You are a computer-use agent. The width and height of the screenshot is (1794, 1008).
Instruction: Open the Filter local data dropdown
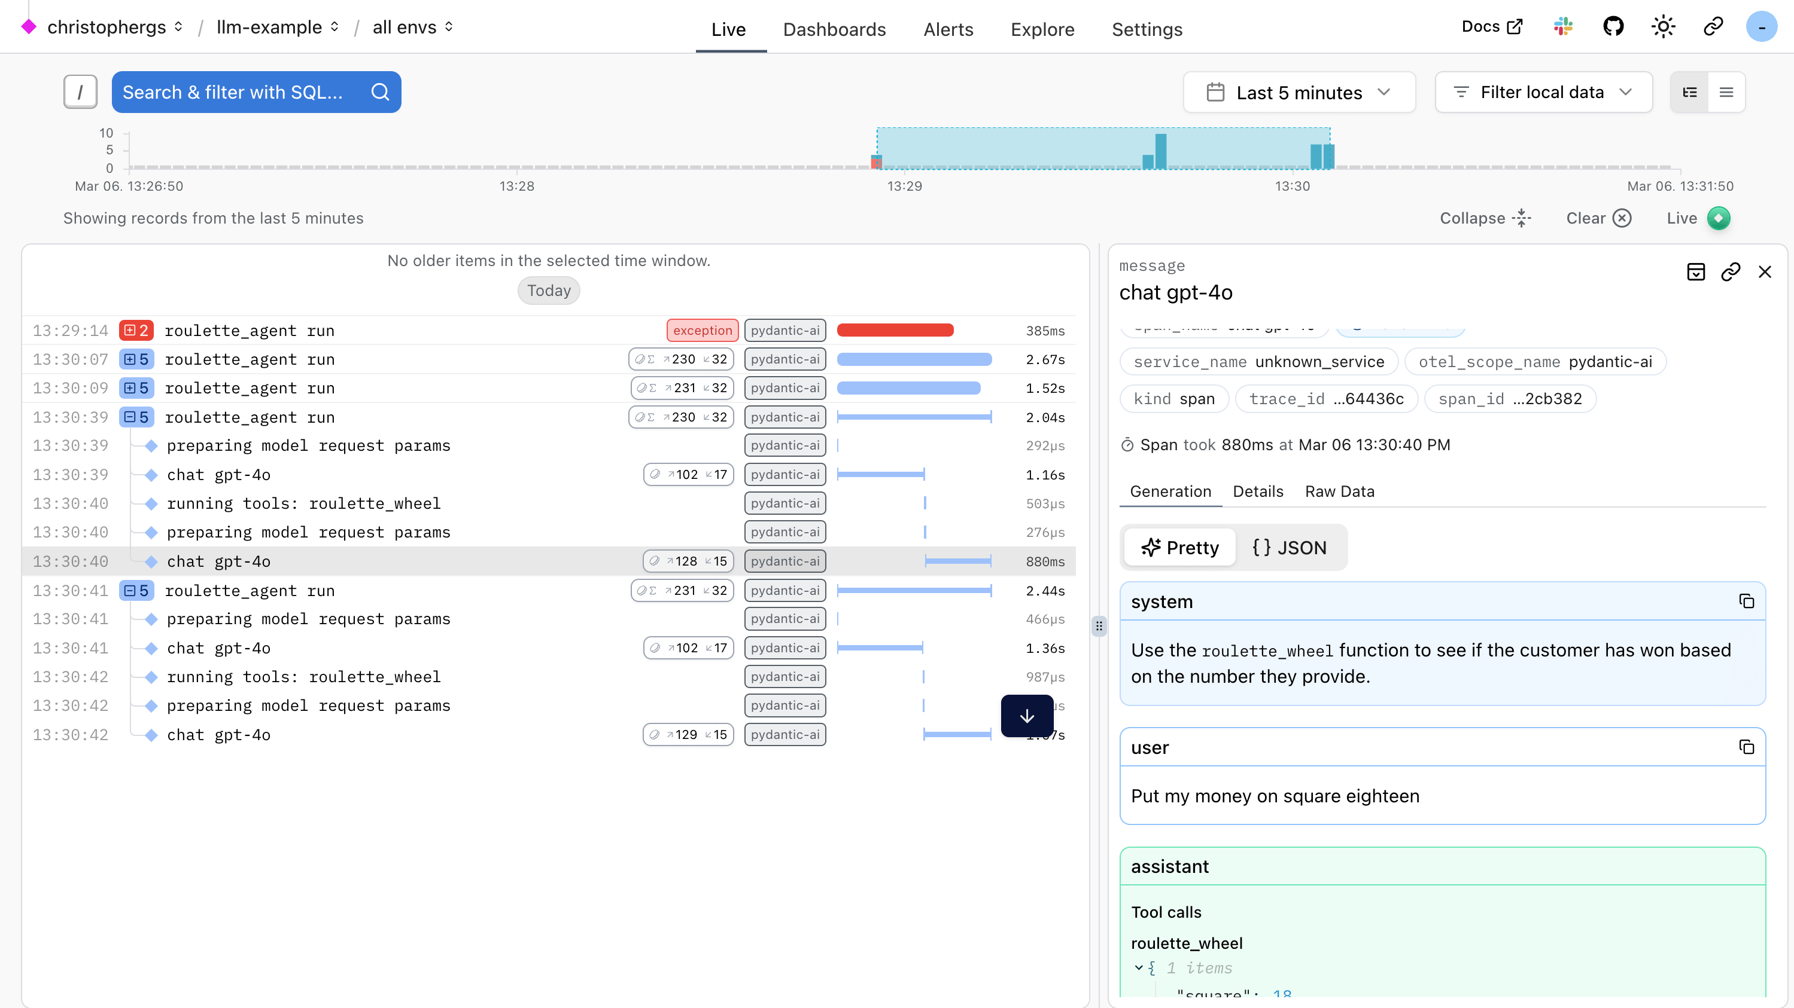(x=1543, y=93)
